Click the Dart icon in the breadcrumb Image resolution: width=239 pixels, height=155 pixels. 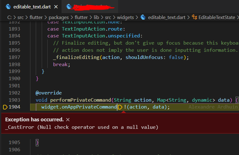click(143, 17)
